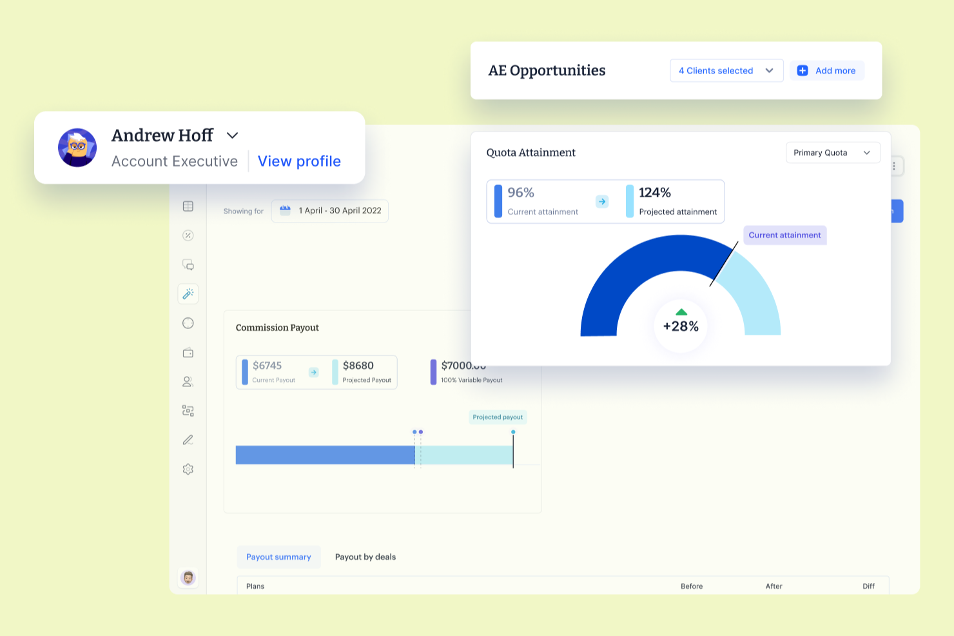Open the table grid icon in sidebar

tap(188, 206)
